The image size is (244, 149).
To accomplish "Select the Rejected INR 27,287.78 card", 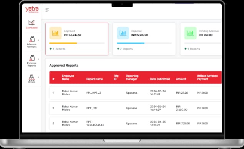I will point(144,39).
